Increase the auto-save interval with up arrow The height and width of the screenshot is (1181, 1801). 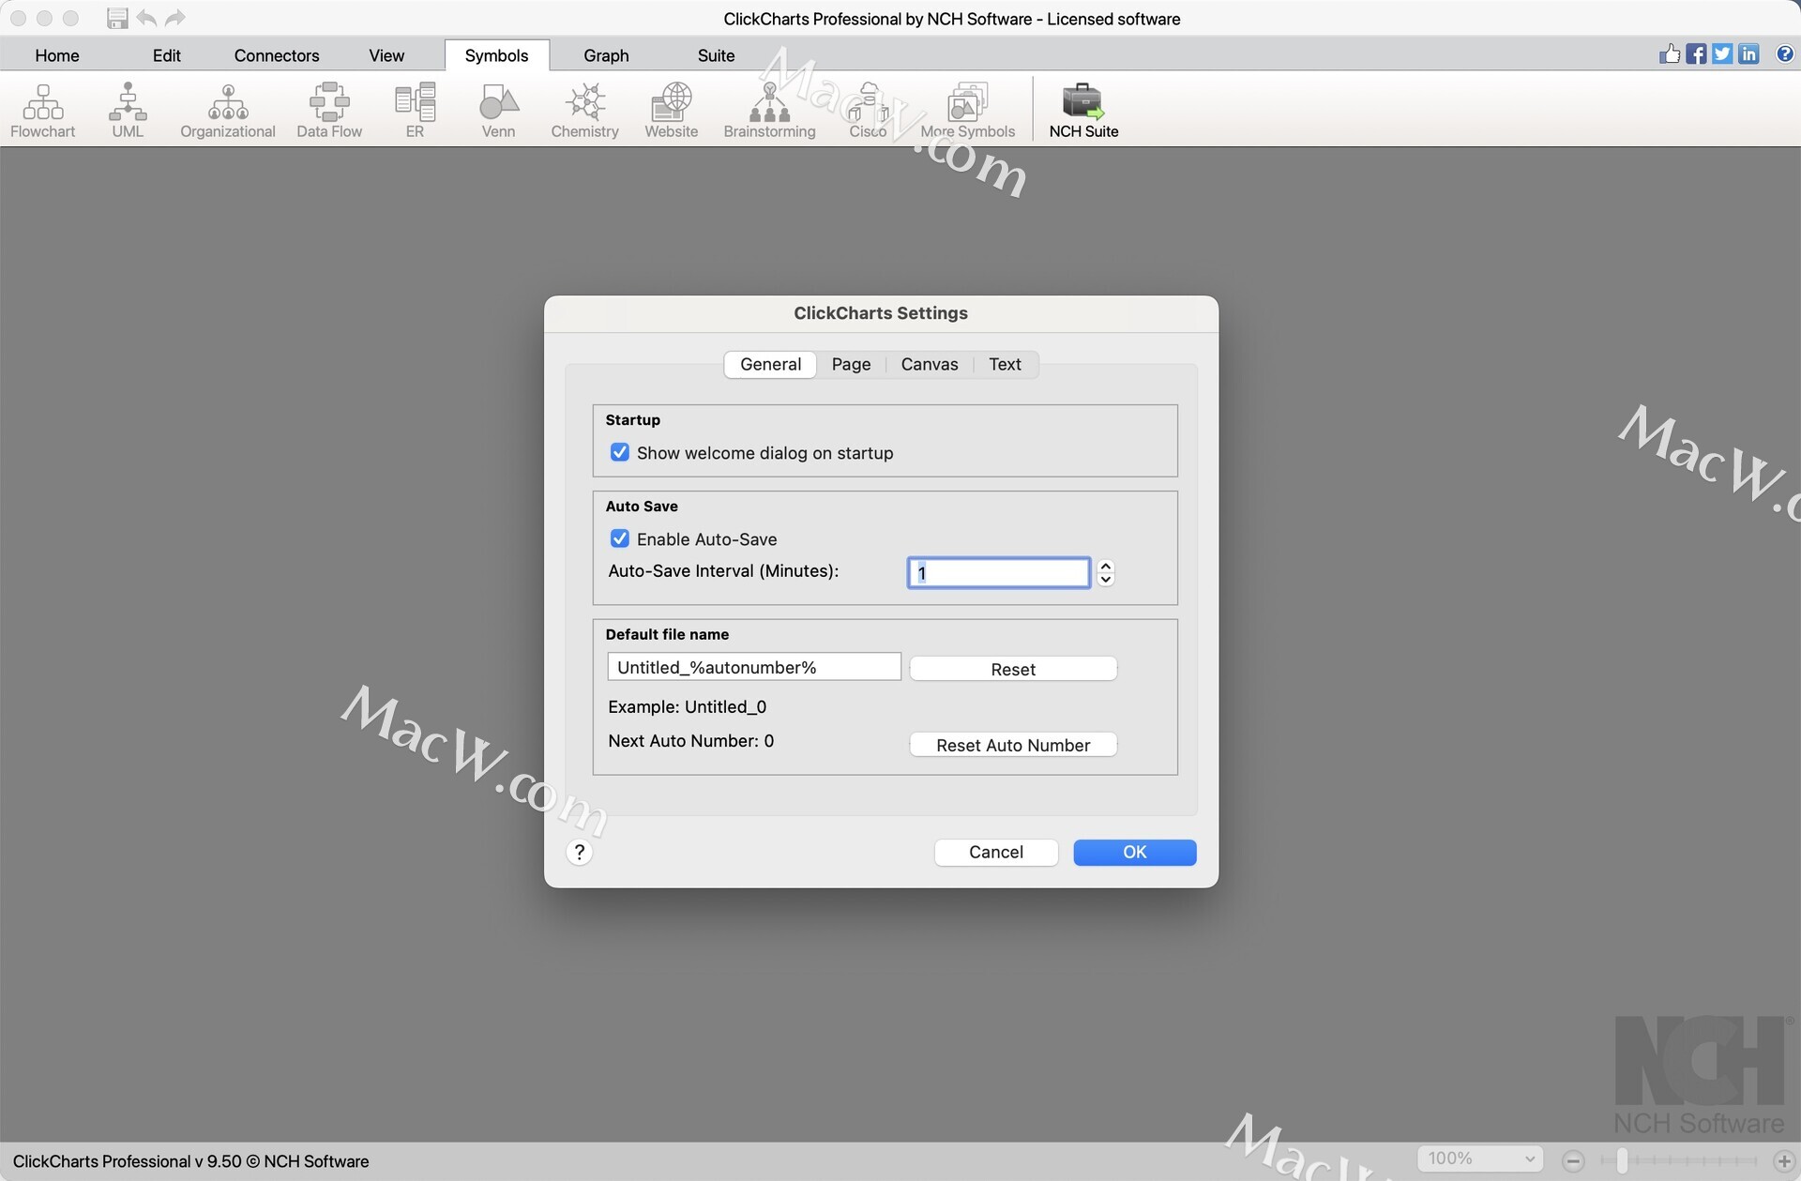point(1106,566)
